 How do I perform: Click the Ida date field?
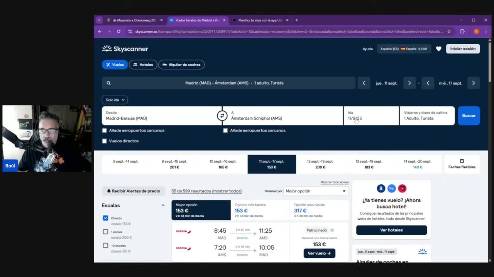point(371,116)
